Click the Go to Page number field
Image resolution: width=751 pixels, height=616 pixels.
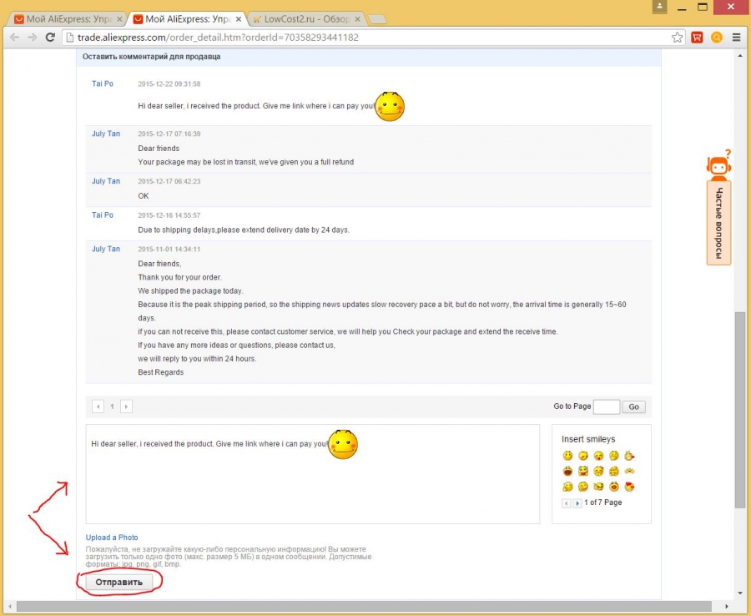[606, 406]
